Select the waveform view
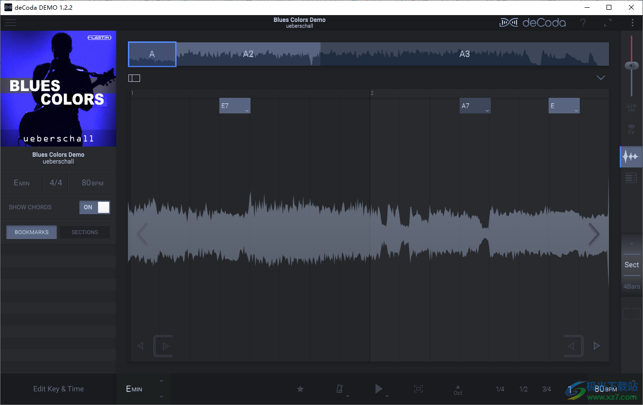 click(631, 156)
